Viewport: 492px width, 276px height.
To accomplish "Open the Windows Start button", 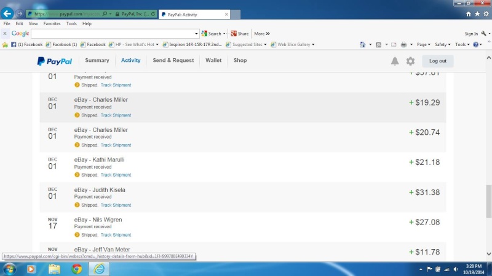I will 9,269.
